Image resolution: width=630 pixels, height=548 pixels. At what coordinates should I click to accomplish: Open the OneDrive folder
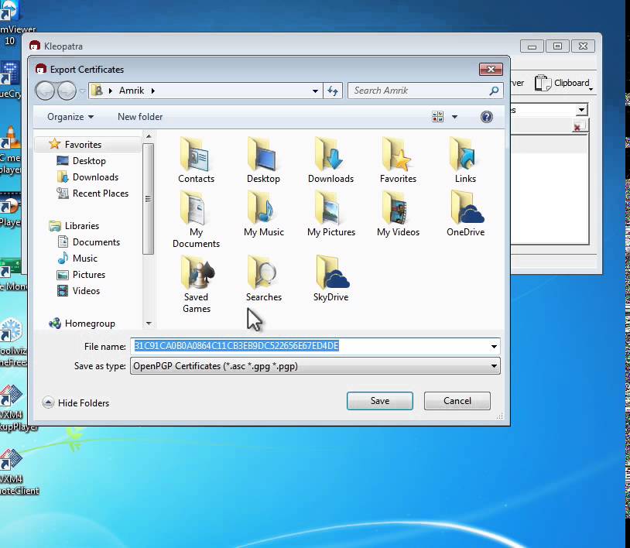pyautogui.click(x=465, y=214)
